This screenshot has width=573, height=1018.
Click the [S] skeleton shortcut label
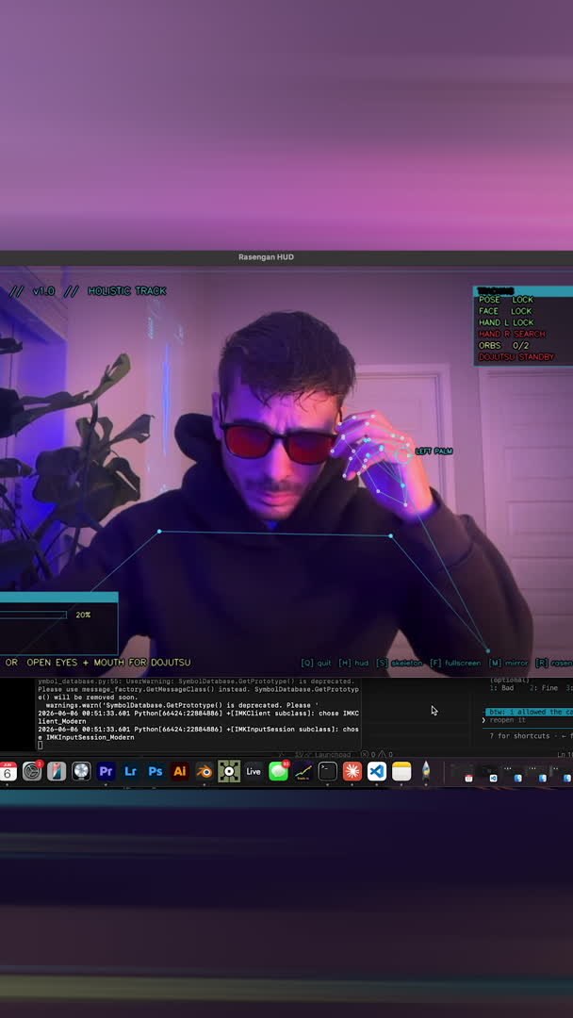(x=399, y=663)
